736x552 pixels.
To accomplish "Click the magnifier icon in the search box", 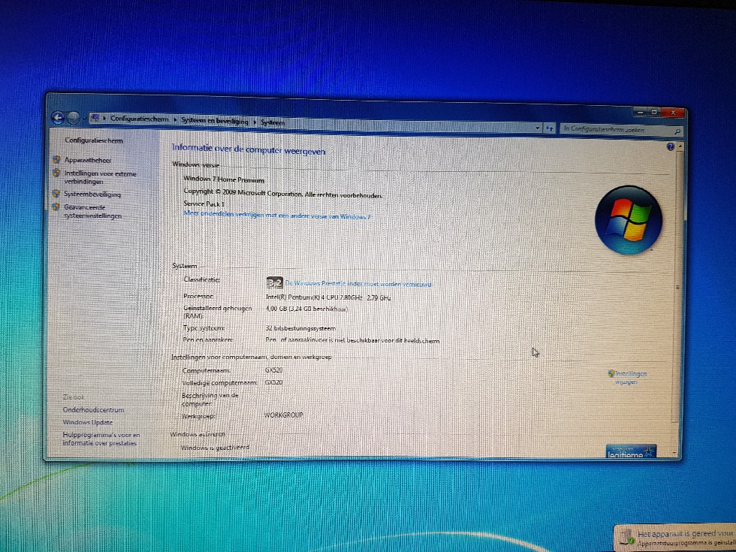I will [x=677, y=131].
